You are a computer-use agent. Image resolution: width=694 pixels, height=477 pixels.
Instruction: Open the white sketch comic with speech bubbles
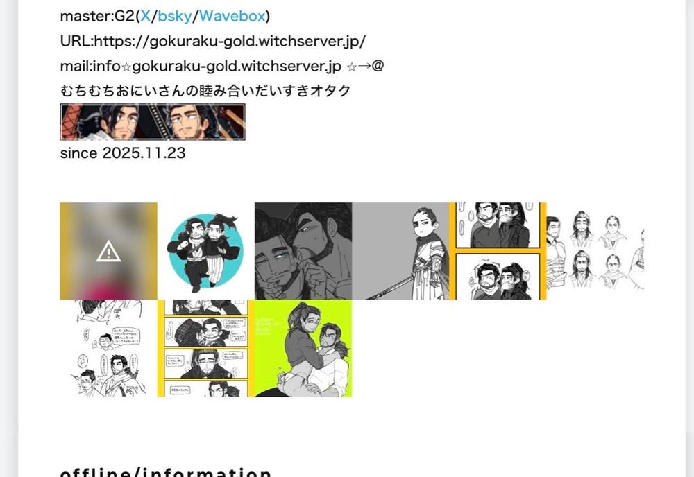tap(108, 348)
